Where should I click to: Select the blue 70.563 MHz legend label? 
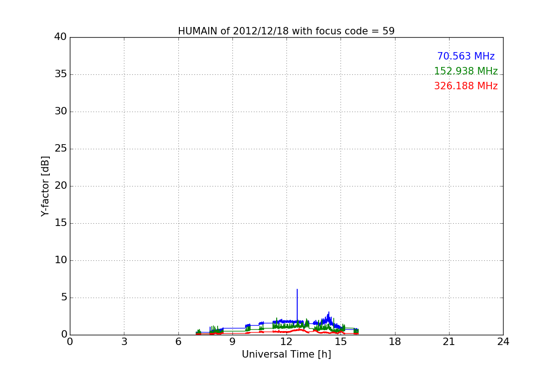tap(466, 56)
